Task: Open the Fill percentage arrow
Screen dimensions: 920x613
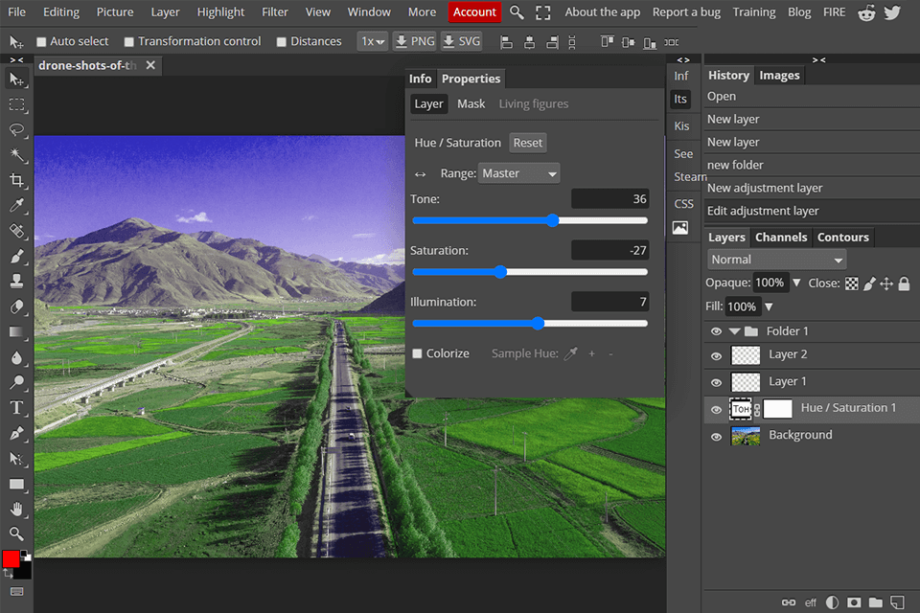Action: 770,306
